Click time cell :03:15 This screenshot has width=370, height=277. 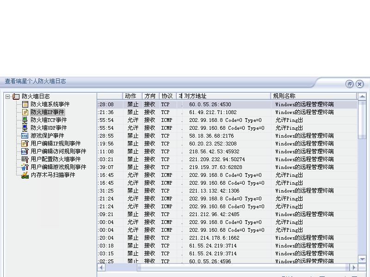click(106, 253)
